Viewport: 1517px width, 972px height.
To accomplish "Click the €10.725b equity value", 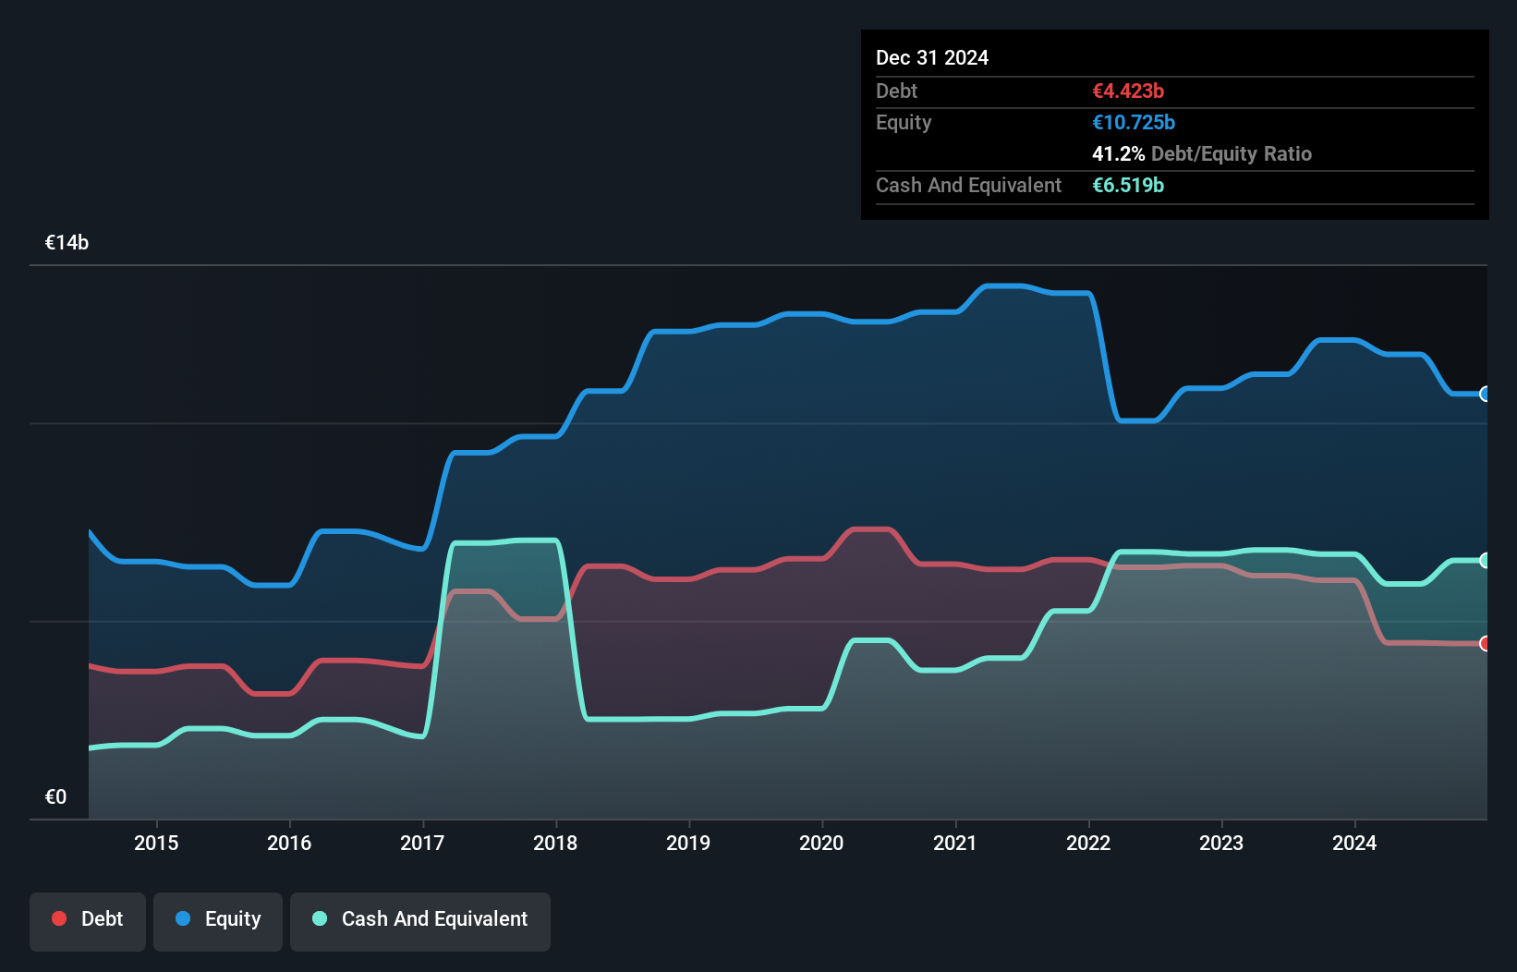I will [1134, 123].
